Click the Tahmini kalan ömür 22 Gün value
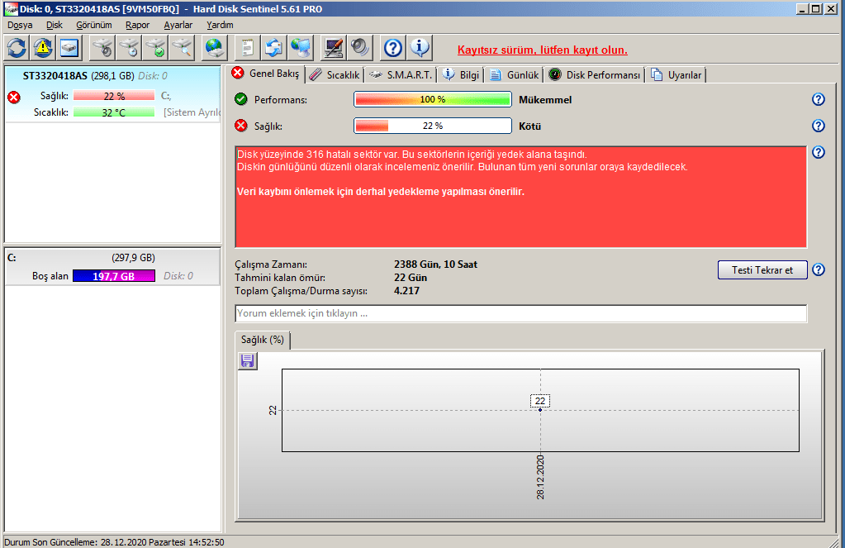Image resolution: width=845 pixels, height=548 pixels. [x=410, y=278]
